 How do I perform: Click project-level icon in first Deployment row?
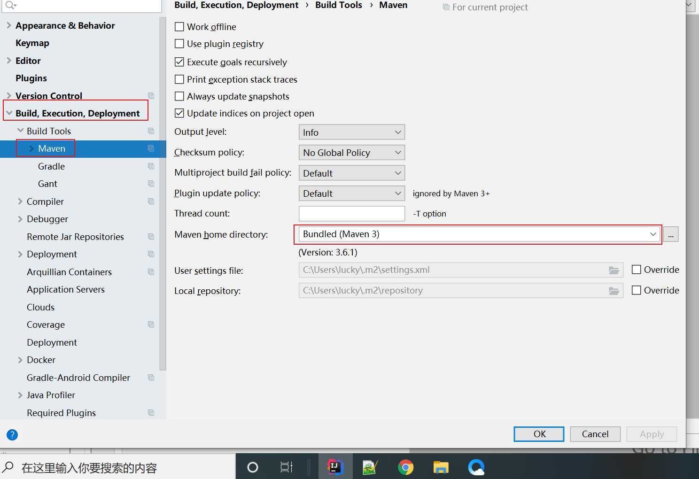pyautogui.click(x=151, y=254)
